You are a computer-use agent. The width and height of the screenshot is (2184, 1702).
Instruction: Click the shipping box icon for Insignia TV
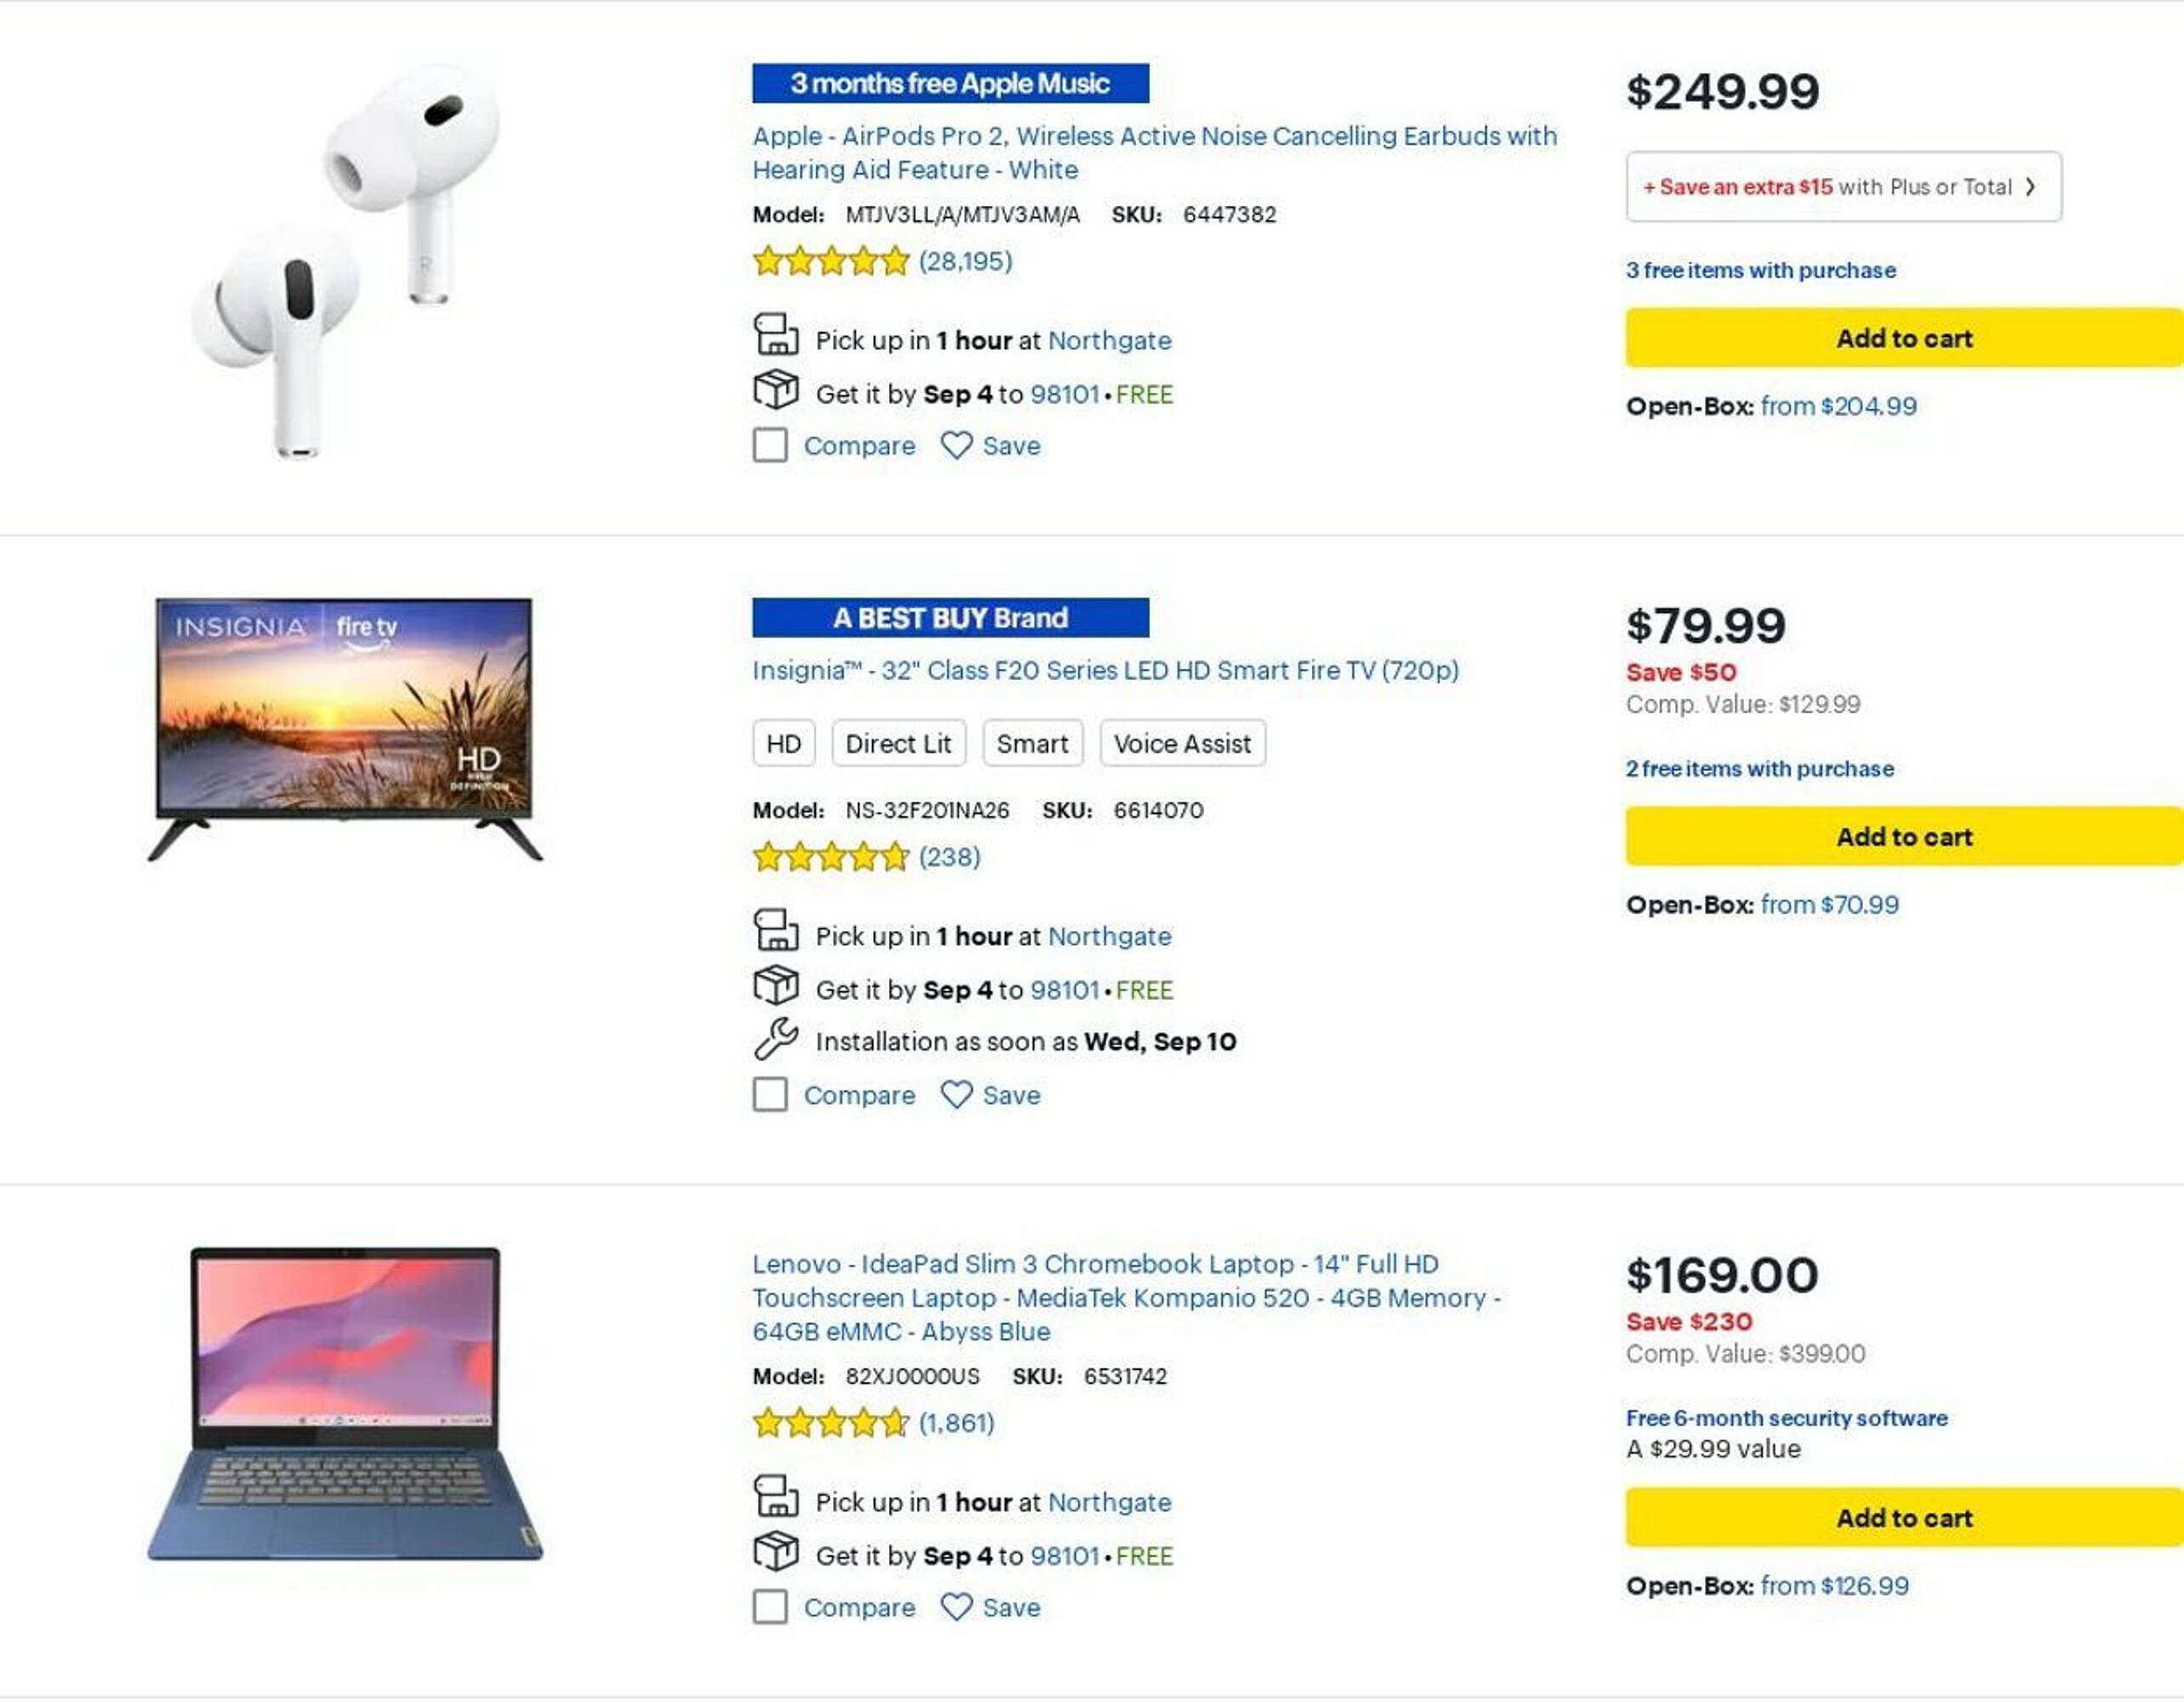point(775,986)
